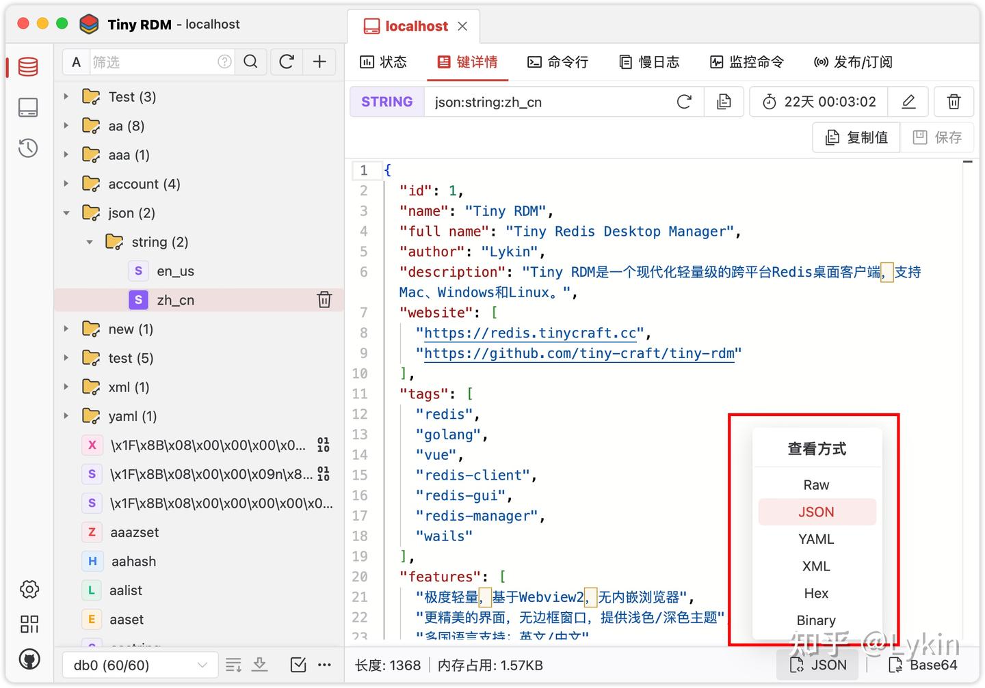The image size is (985, 688).
Task: Click the QR code grid icon in sidebar
Action: coord(29,624)
